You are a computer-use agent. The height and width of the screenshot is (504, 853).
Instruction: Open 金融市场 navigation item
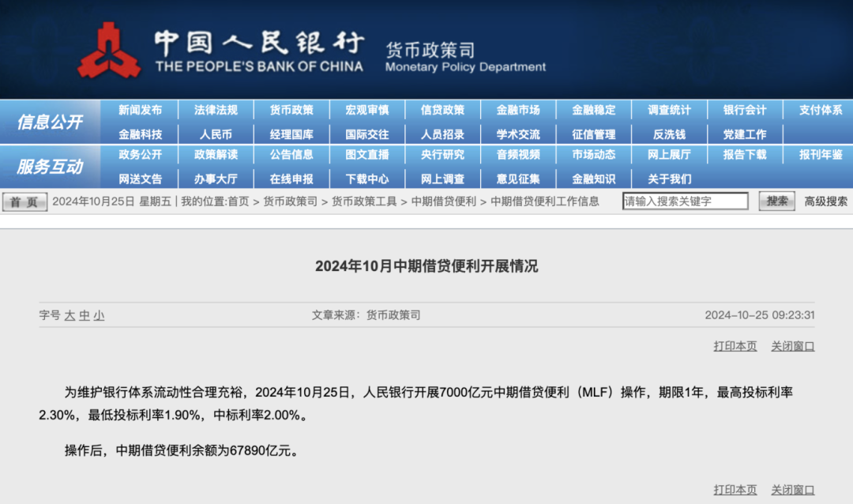[518, 110]
